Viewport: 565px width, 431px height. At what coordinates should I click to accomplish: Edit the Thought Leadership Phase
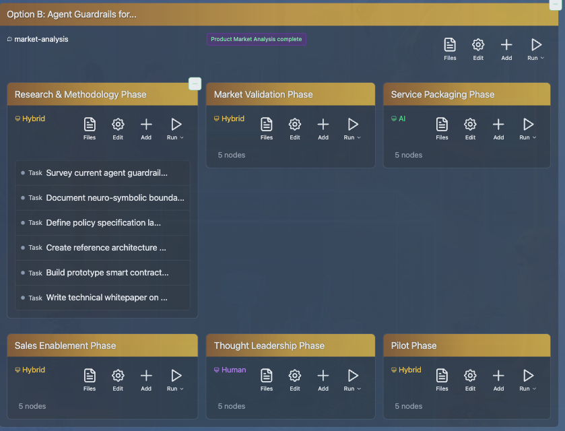(295, 380)
